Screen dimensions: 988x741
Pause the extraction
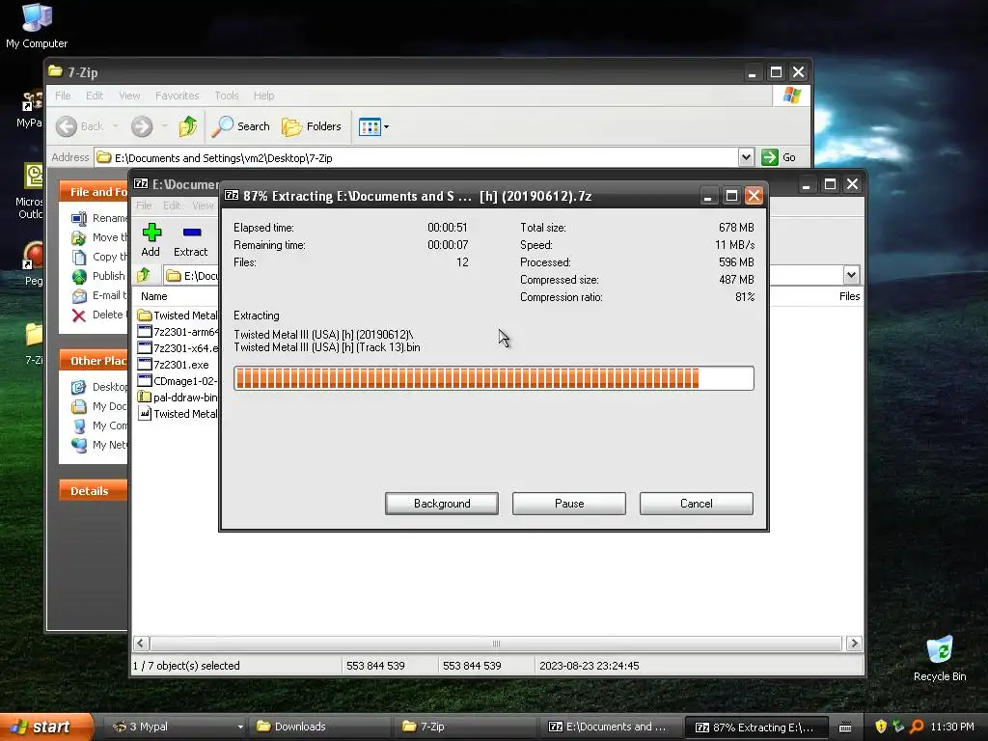pos(569,504)
